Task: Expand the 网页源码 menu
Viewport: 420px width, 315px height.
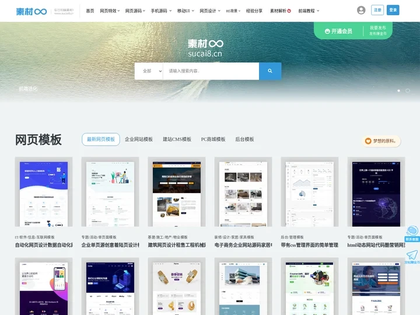Action: click(x=135, y=11)
